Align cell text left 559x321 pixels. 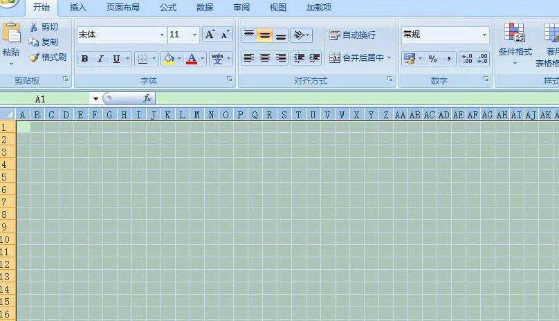[x=249, y=58]
